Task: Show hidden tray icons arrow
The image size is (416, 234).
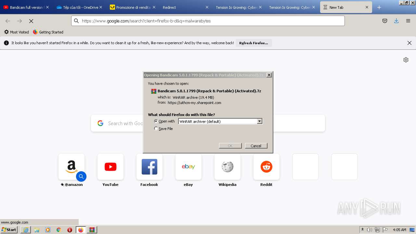Action: (x=362, y=230)
